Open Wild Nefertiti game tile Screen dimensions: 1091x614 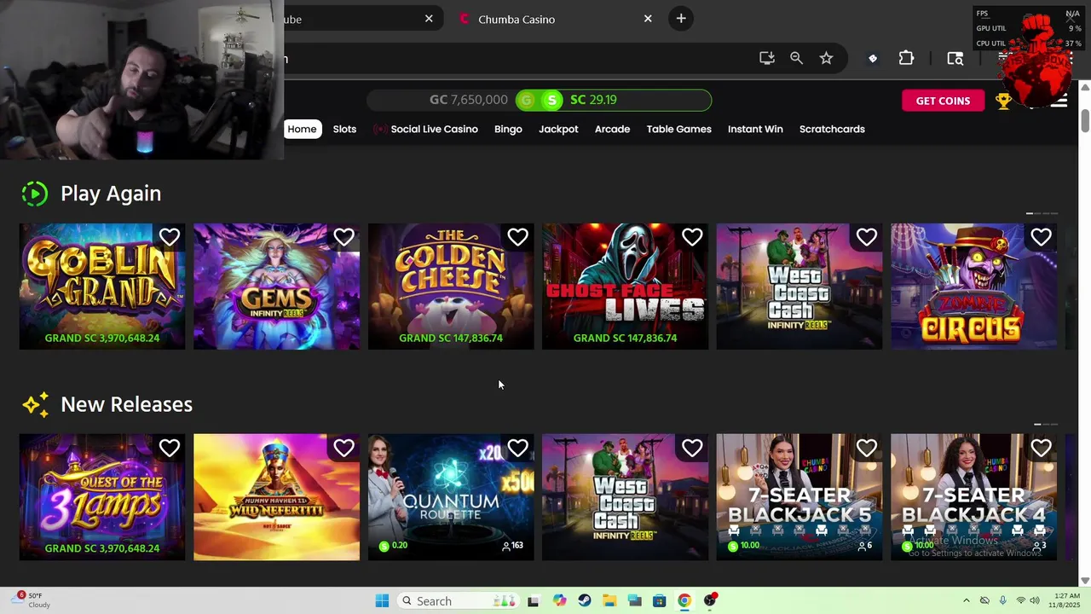click(x=276, y=497)
